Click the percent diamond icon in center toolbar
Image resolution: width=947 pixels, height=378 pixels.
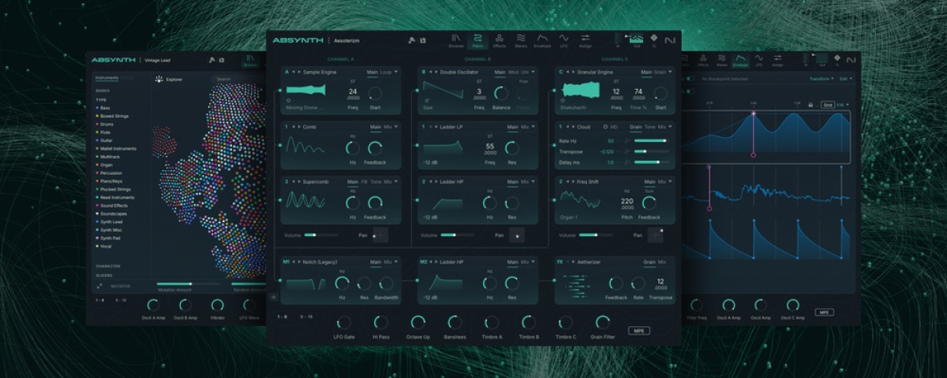652,39
